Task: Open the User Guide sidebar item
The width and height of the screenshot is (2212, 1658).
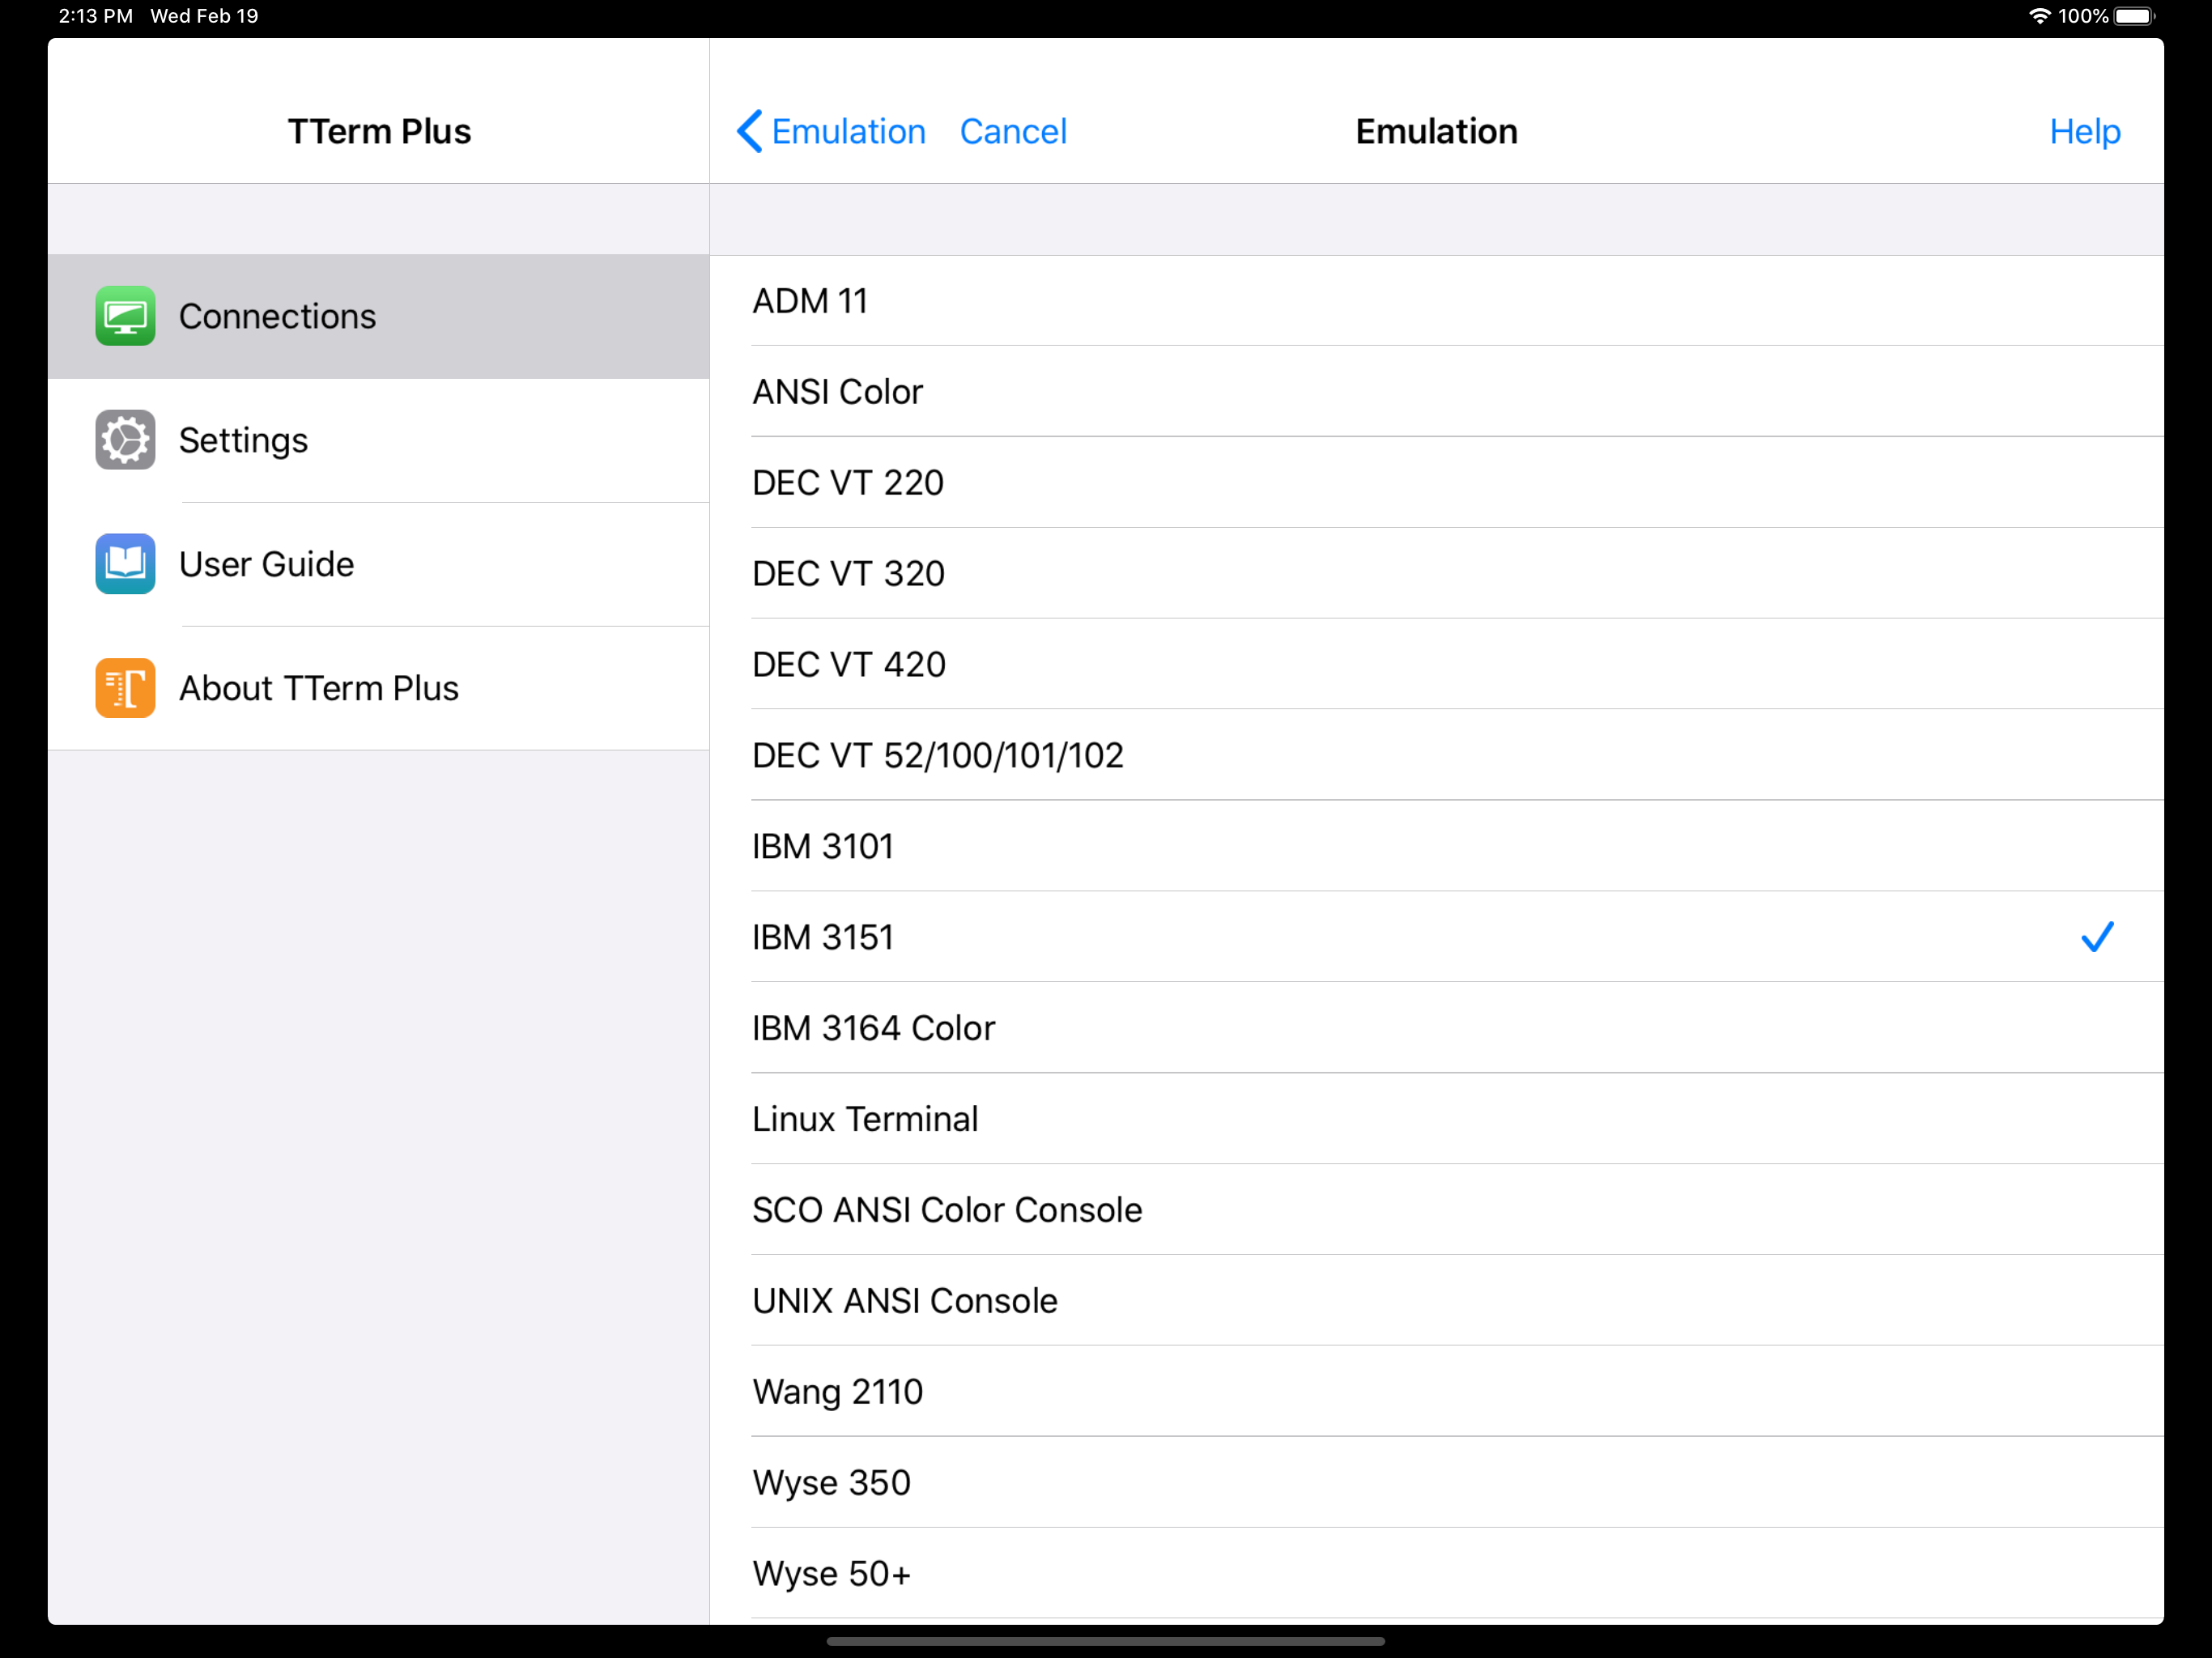Action: click(378, 564)
